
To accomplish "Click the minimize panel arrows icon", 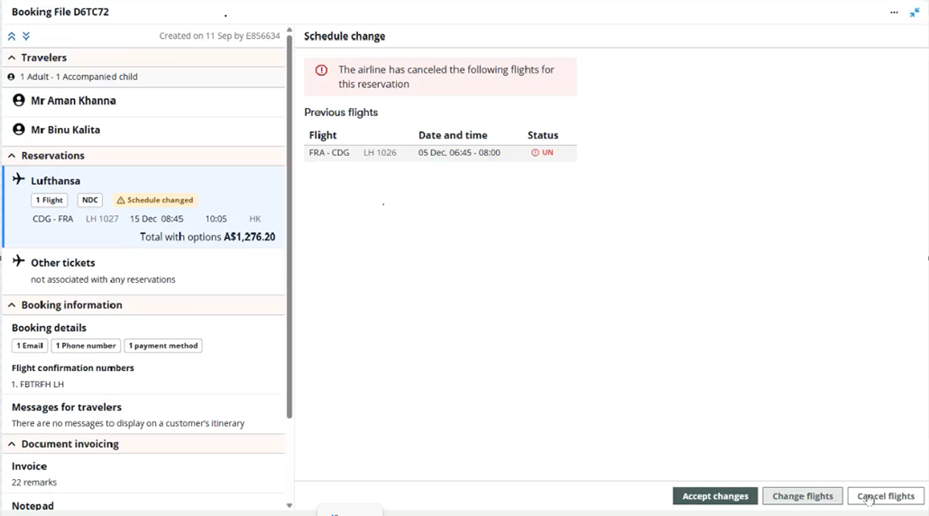I will (915, 13).
